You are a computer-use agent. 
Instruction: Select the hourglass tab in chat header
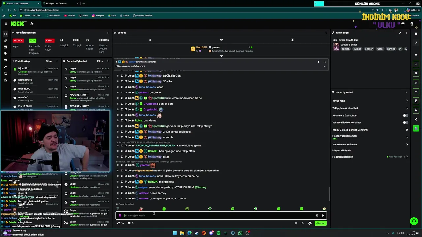pyautogui.click(x=292, y=40)
